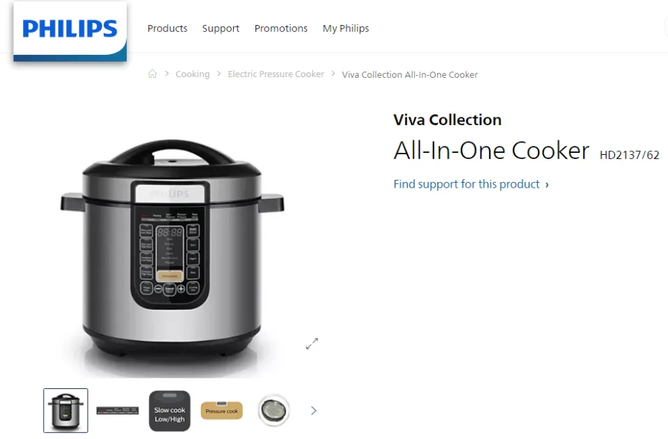The height and width of the screenshot is (439, 668).
Task: Open the Promotions menu
Action: click(x=280, y=28)
